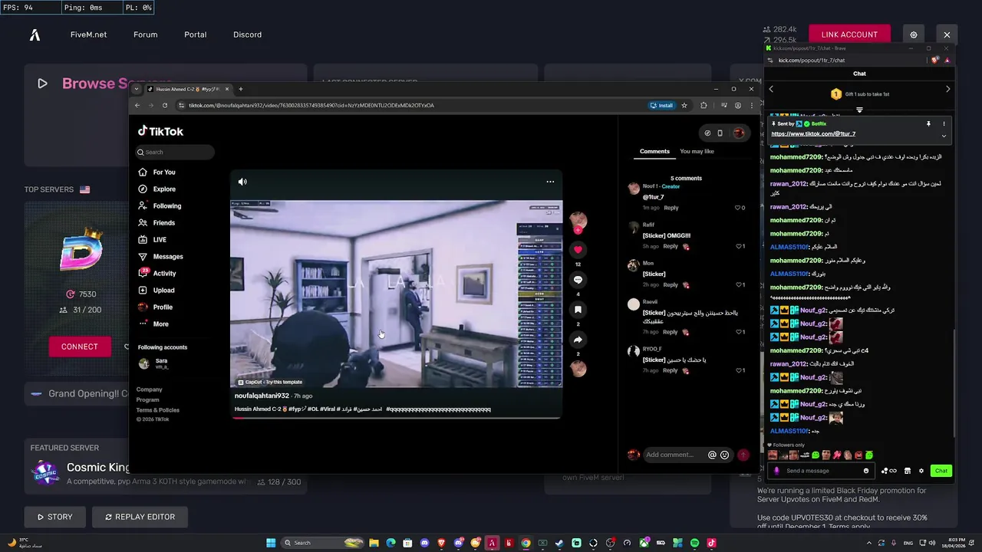This screenshot has height=552, width=982.
Task: Mute the TikTok video with speaker icon
Action: [x=242, y=182]
